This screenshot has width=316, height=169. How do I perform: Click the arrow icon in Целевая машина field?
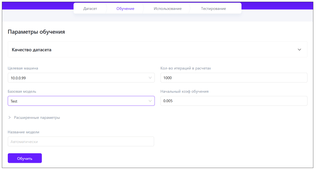[150, 78]
